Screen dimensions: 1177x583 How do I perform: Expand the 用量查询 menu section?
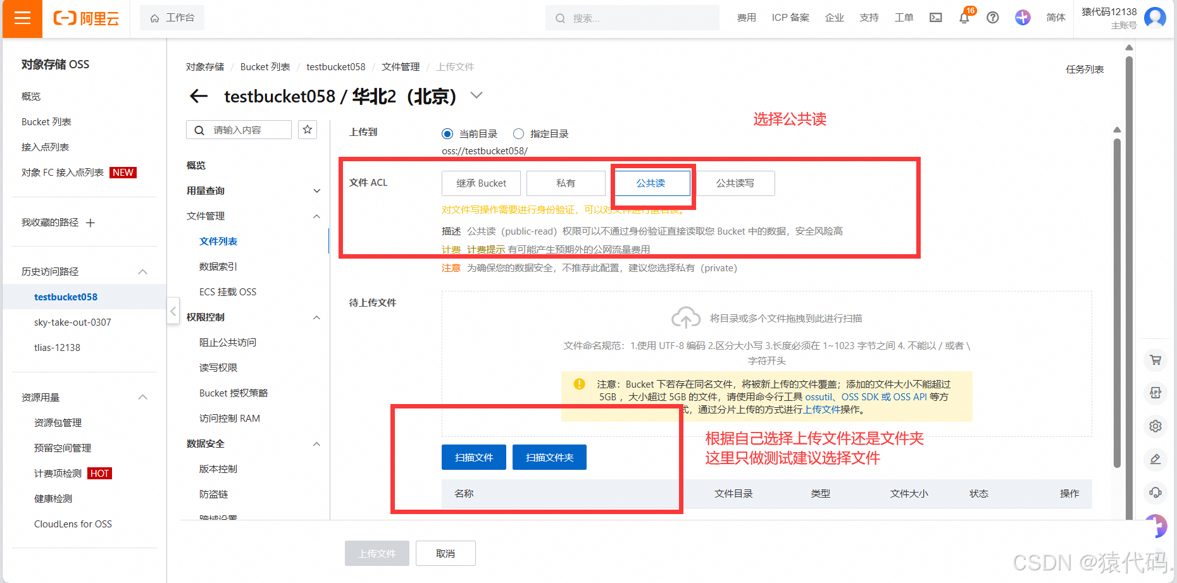pyautogui.click(x=317, y=191)
